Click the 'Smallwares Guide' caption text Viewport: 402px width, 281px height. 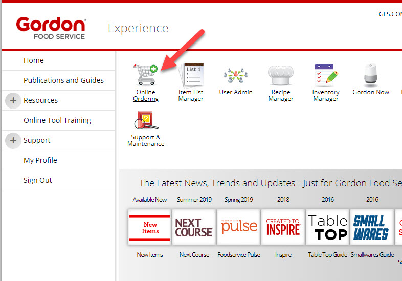(372, 255)
